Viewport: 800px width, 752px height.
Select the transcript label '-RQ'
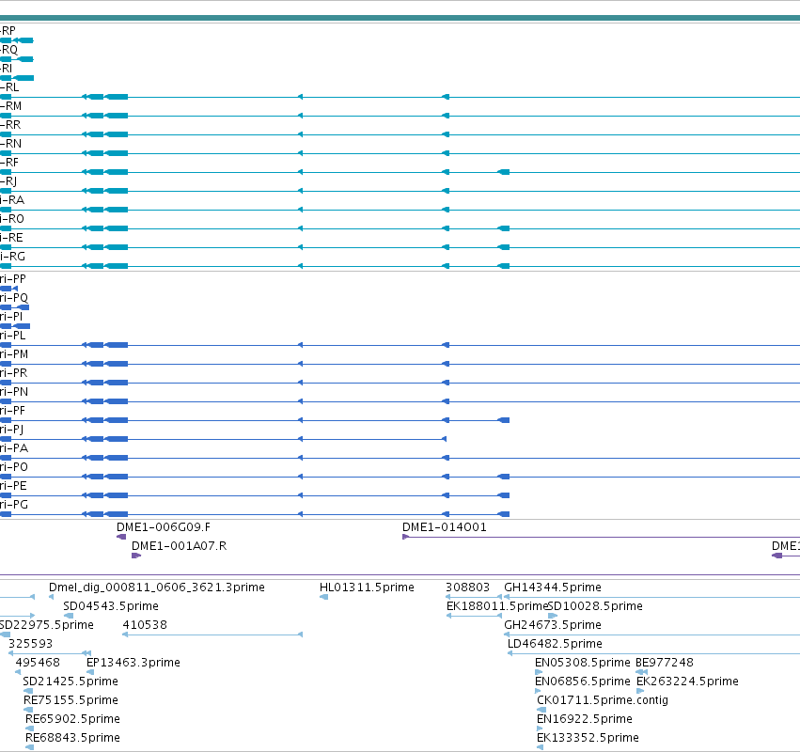[8, 50]
